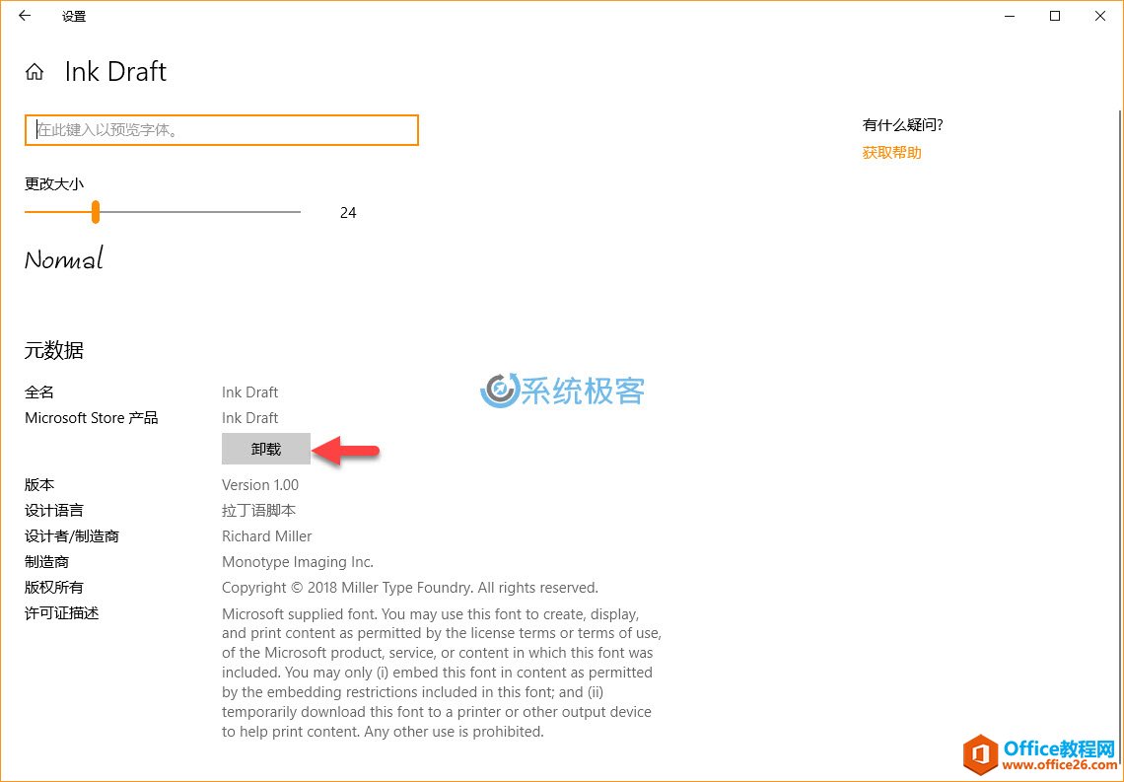Select the 'Richard Miller' designer text
Screen dimensions: 1124x782
point(266,536)
